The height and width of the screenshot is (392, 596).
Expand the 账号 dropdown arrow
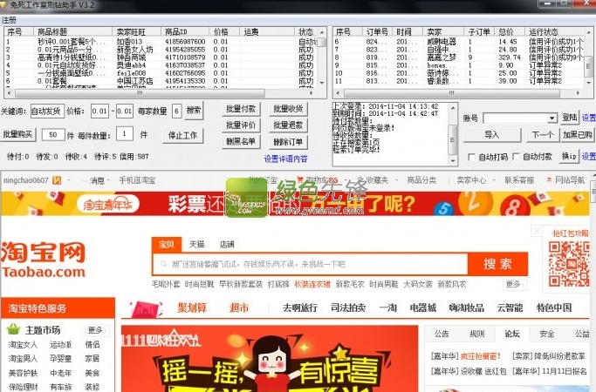tap(551, 118)
